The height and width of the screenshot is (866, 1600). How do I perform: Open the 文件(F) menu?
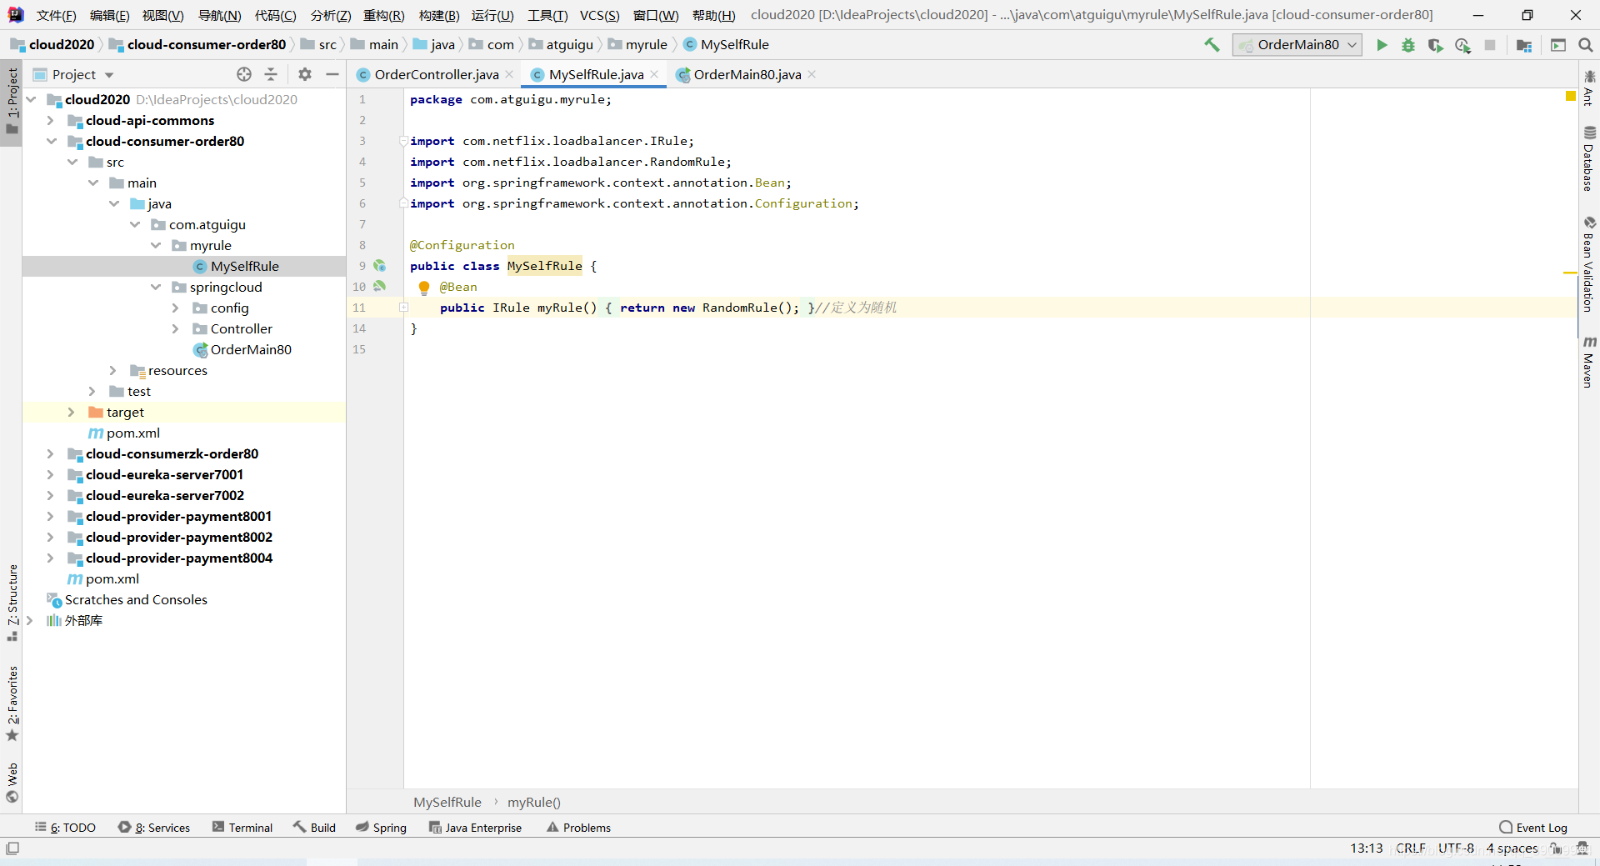click(56, 15)
